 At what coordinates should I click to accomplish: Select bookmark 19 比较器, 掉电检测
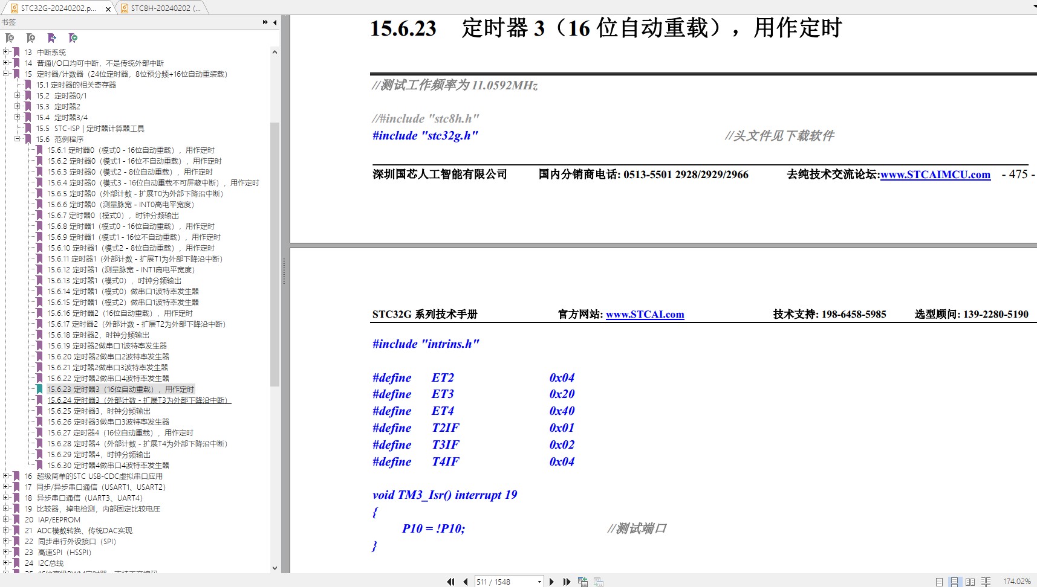point(93,509)
